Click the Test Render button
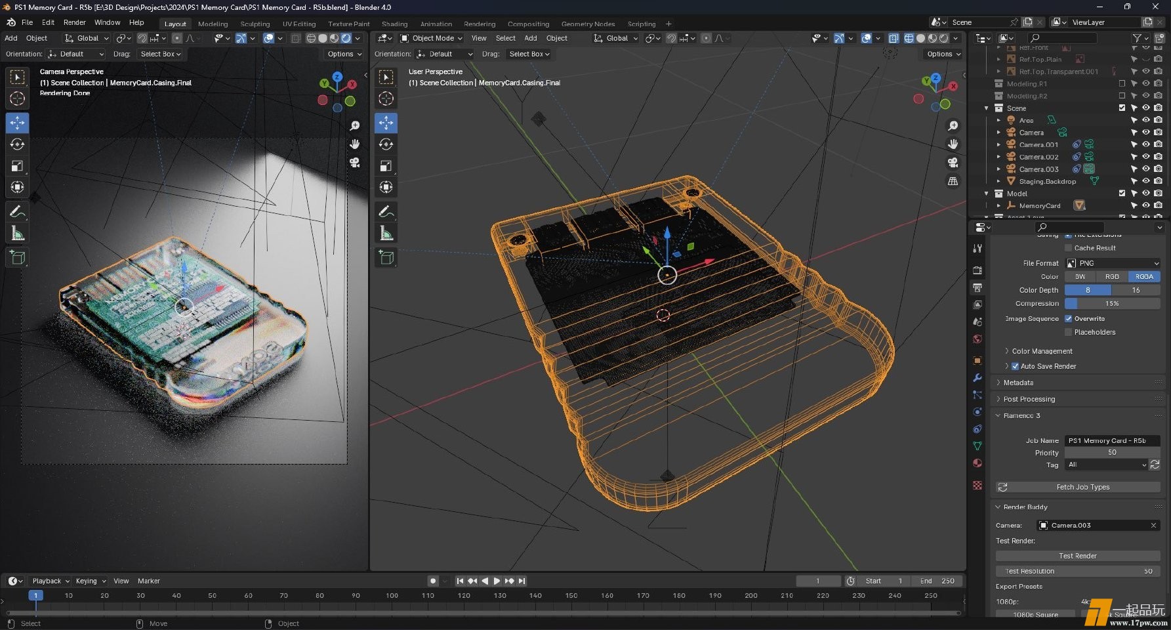Image resolution: width=1171 pixels, height=630 pixels. (x=1077, y=556)
